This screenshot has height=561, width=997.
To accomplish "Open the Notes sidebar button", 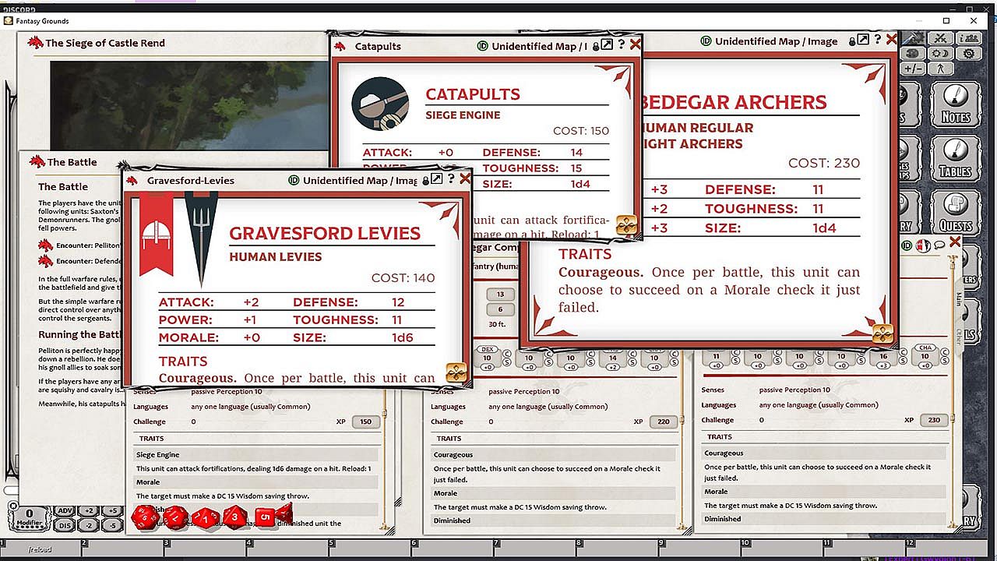I will 955,104.
